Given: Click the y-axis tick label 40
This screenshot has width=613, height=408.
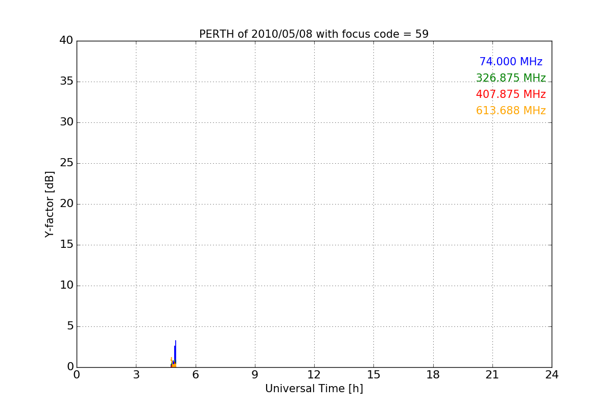Looking at the screenshot, I should coord(66,40).
